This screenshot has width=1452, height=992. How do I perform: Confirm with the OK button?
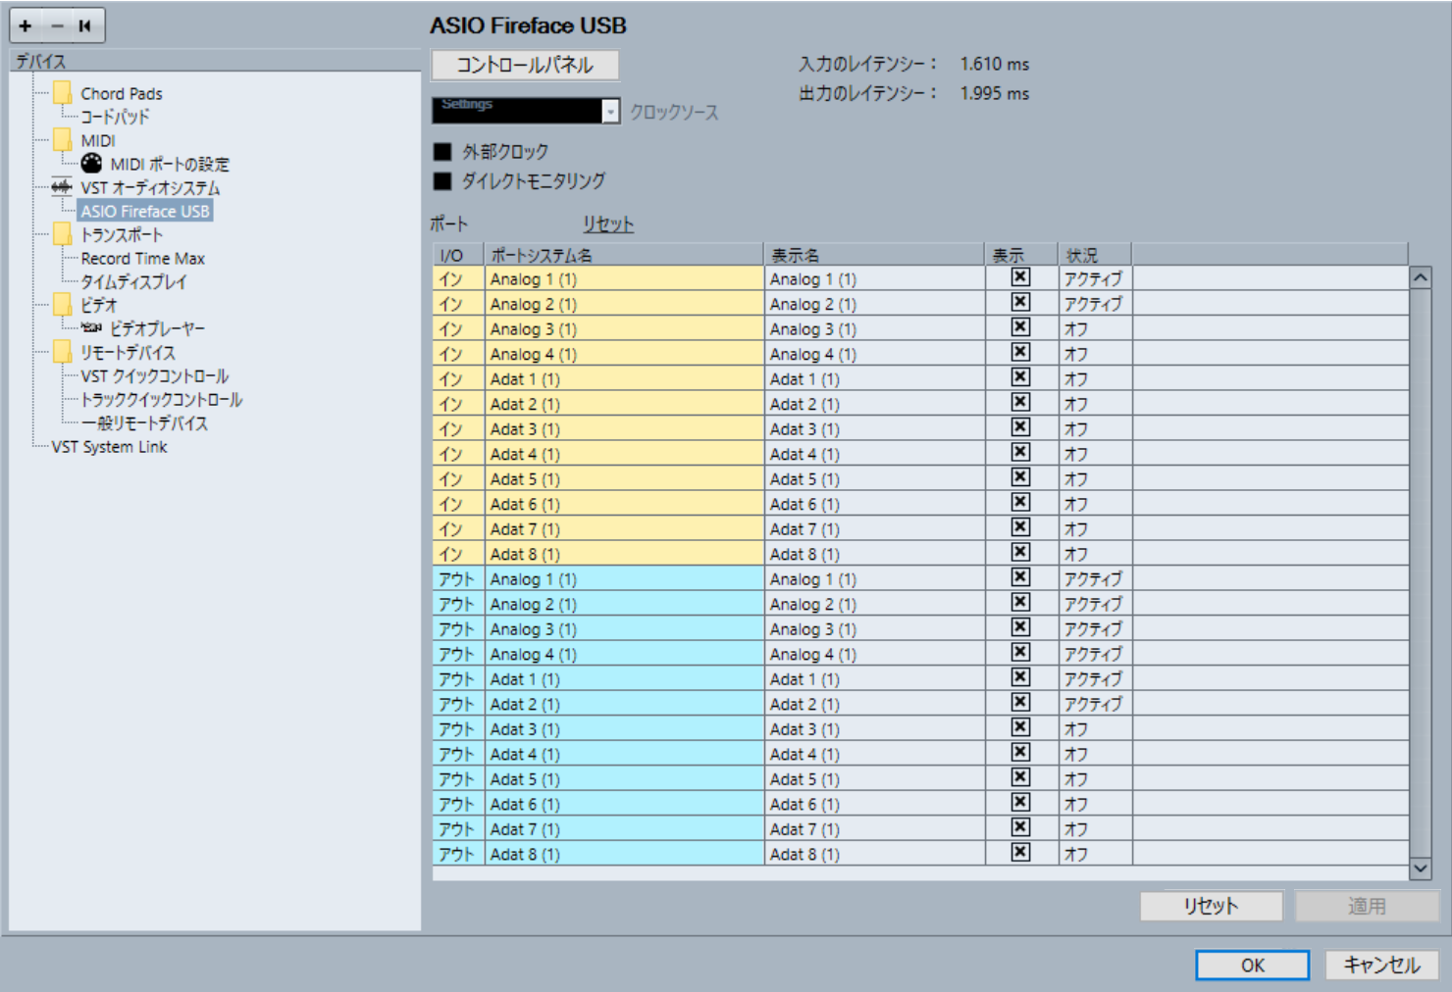1253,965
